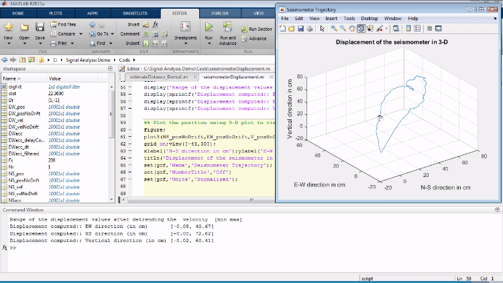Toggle the Pan hand tool

click(x=351, y=28)
